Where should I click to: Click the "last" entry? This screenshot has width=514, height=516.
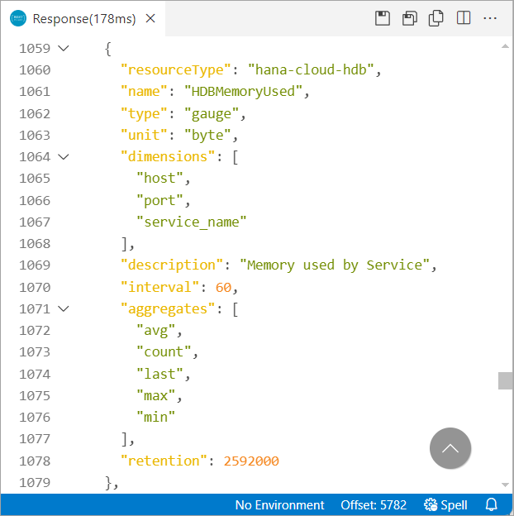(x=159, y=374)
